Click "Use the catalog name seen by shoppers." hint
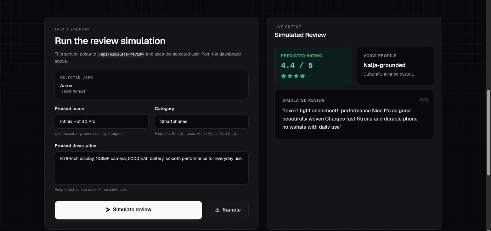491x231 pixels. click(89, 134)
